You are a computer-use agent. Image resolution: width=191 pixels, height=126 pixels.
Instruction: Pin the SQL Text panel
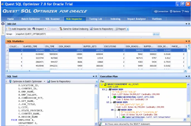pos(96,76)
